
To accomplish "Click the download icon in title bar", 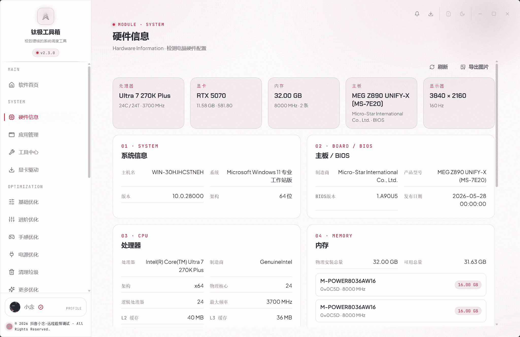I will pos(431,14).
